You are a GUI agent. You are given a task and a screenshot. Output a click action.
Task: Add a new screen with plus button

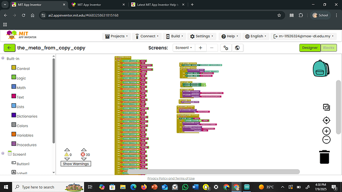tap(200, 48)
